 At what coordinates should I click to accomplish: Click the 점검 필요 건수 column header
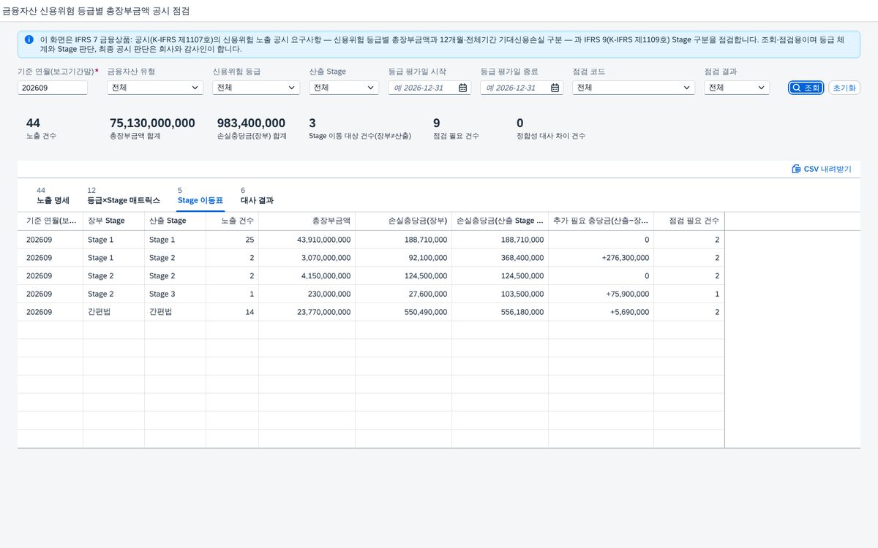688,221
